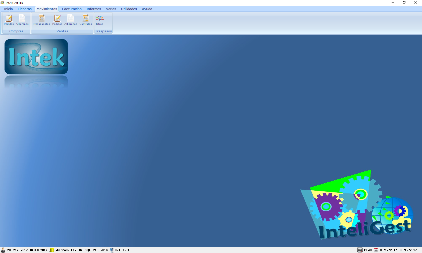This screenshot has width=422, height=253.
Task: Restore down the InteliGest ITK window
Action: (x=404, y=3)
